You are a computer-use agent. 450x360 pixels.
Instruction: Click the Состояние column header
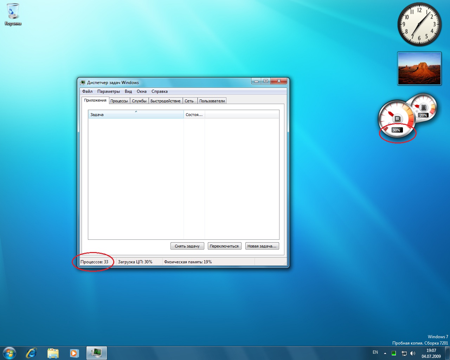(194, 115)
